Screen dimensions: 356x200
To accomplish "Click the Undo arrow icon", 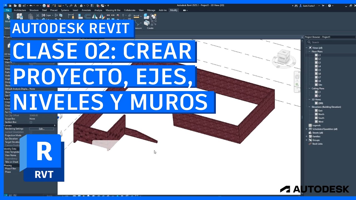I will click(31, 6).
